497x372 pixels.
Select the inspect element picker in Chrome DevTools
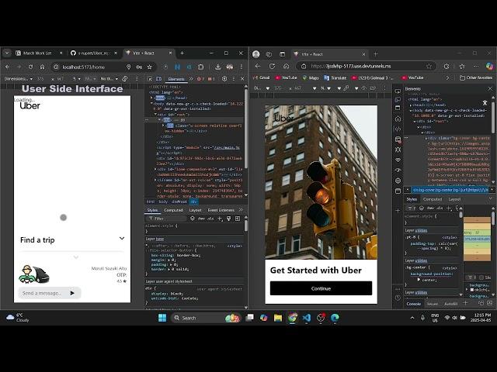150,79
